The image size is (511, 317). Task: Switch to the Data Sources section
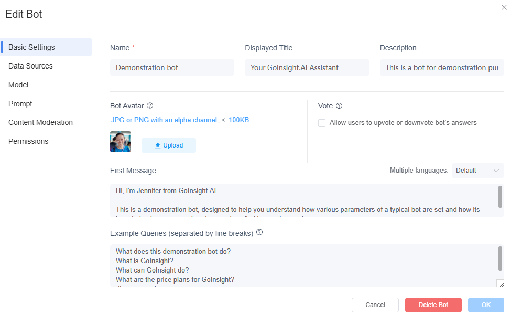click(x=30, y=65)
